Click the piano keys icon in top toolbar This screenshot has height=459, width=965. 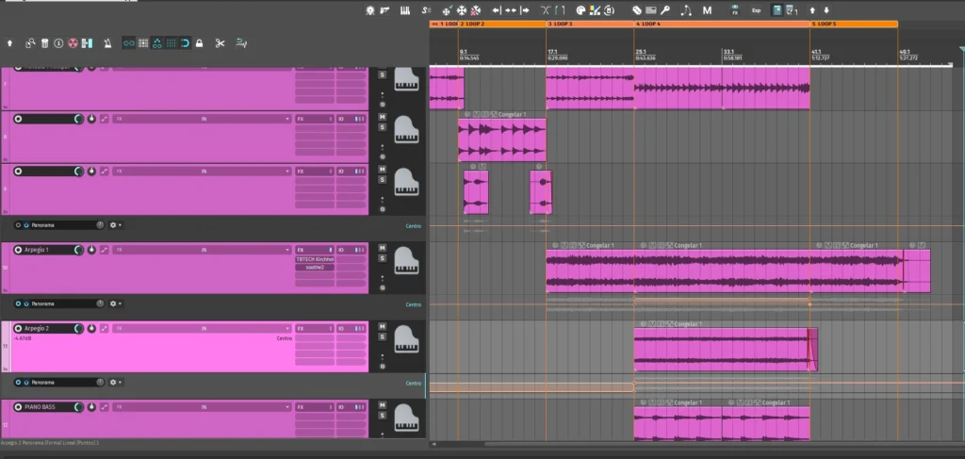coord(405,10)
